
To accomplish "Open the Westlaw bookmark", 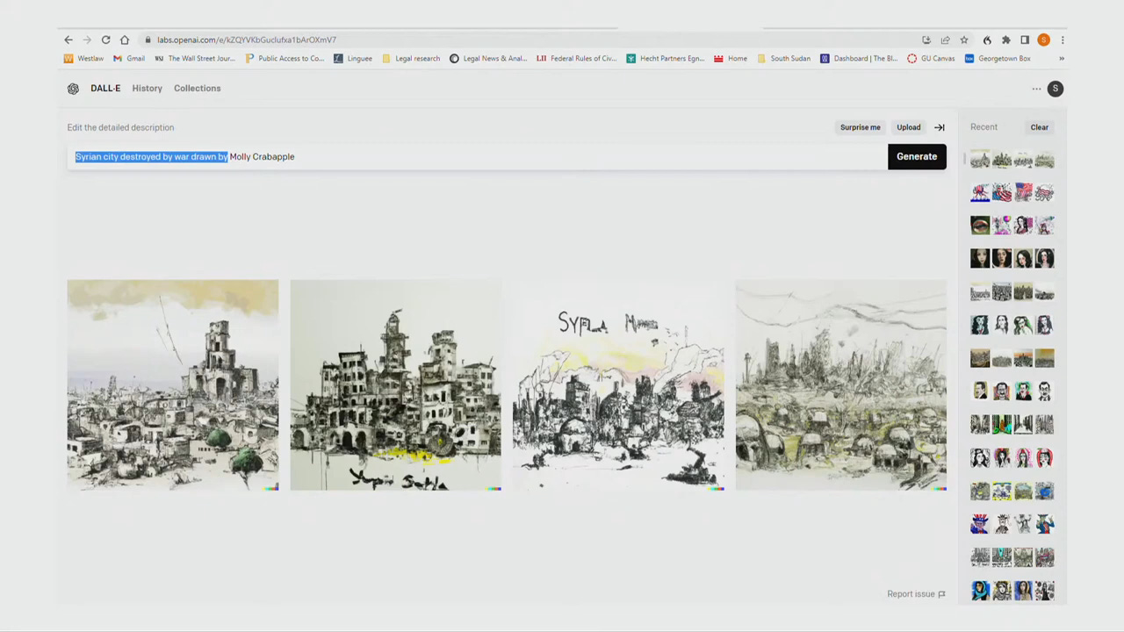I will click(x=83, y=59).
